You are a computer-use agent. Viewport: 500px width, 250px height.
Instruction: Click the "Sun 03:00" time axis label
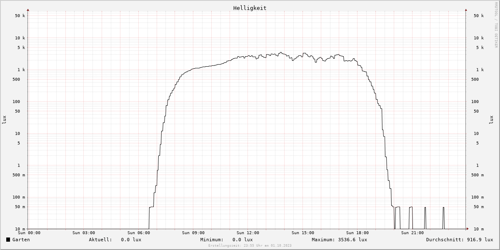tap(84, 233)
